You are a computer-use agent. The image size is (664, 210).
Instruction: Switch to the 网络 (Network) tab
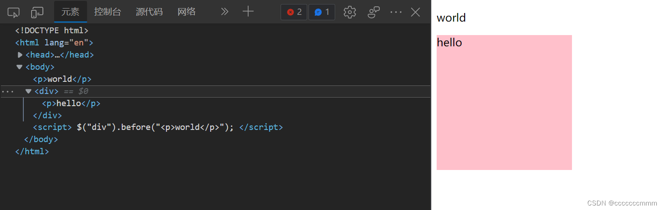tap(186, 12)
